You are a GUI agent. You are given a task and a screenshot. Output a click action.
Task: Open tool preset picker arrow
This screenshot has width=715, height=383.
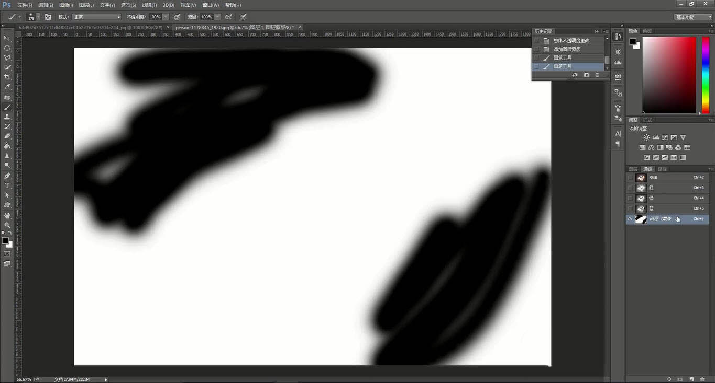pos(20,17)
